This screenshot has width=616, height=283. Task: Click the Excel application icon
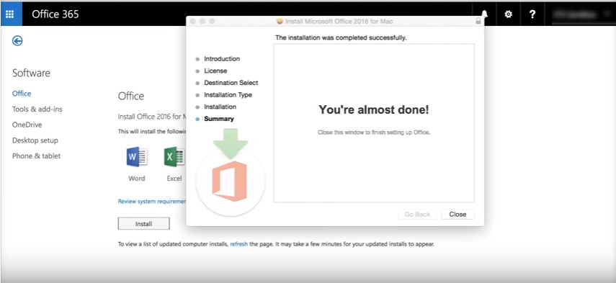click(x=174, y=157)
